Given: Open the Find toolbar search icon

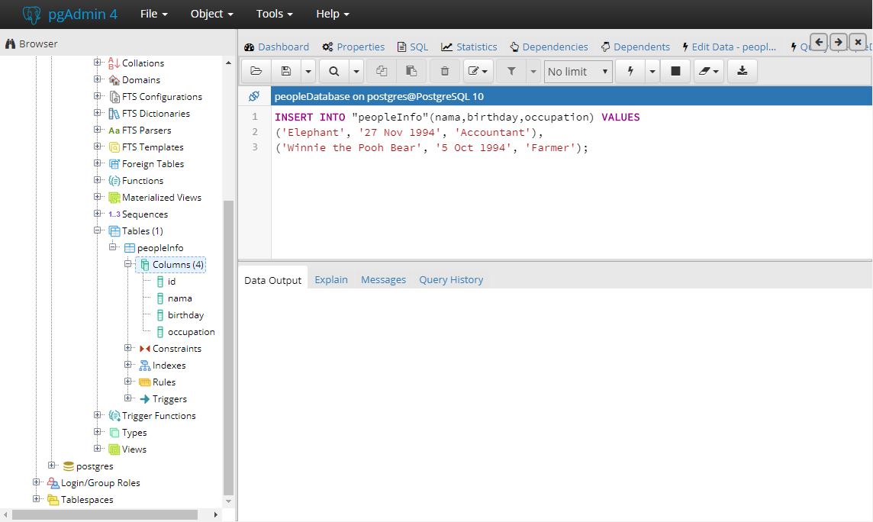Looking at the screenshot, I should click(336, 70).
